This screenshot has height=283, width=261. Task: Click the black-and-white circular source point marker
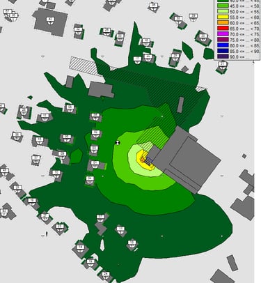tap(118, 142)
